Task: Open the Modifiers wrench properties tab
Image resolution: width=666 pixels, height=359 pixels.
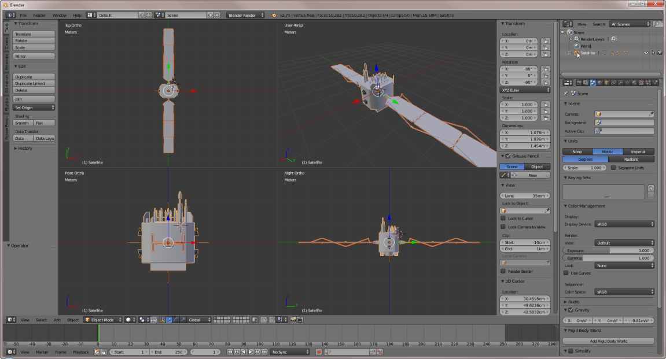Action: point(620,83)
